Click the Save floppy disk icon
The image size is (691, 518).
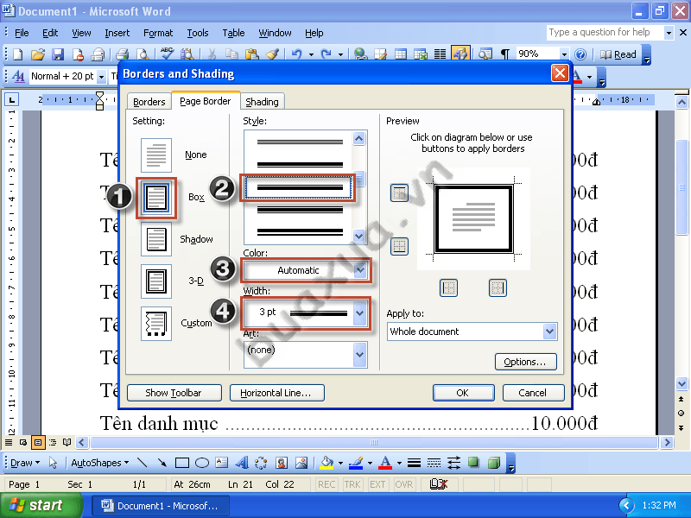tap(58, 54)
